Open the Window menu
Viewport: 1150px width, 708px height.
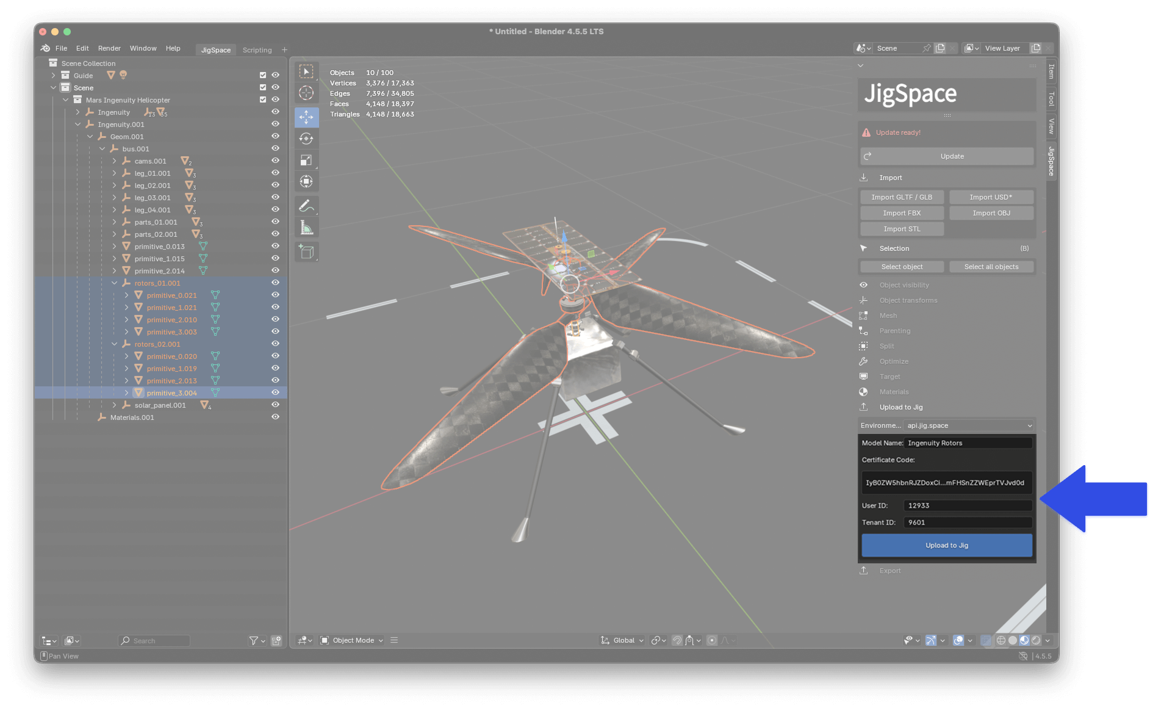[143, 48]
